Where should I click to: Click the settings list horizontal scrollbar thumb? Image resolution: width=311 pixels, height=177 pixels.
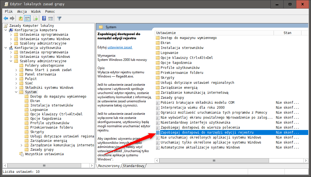(214, 160)
